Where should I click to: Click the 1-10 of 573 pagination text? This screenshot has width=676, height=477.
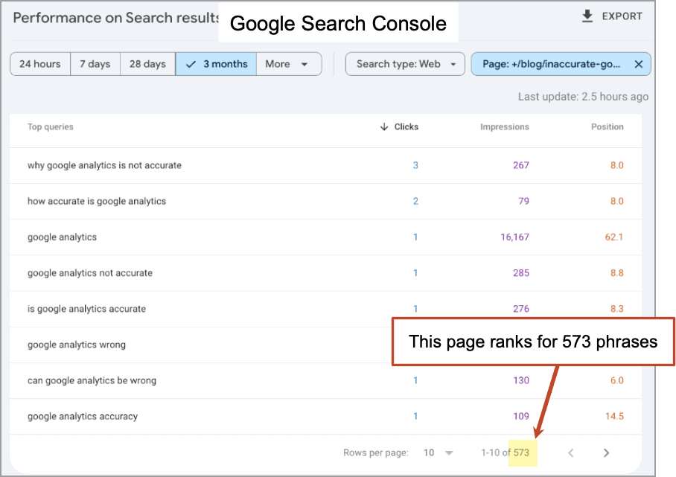[506, 453]
